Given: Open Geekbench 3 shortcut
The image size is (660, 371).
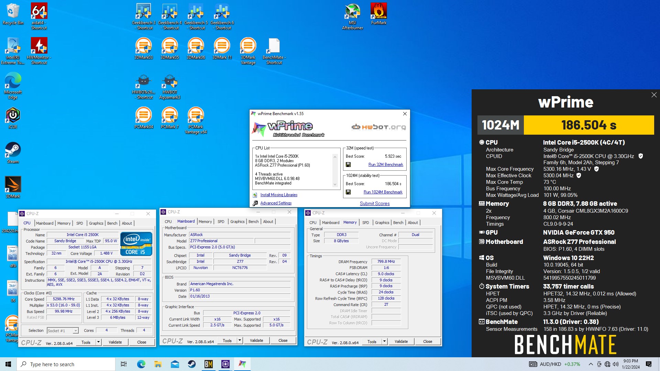Looking at the screenshot, I should click(x=144, y=16).
